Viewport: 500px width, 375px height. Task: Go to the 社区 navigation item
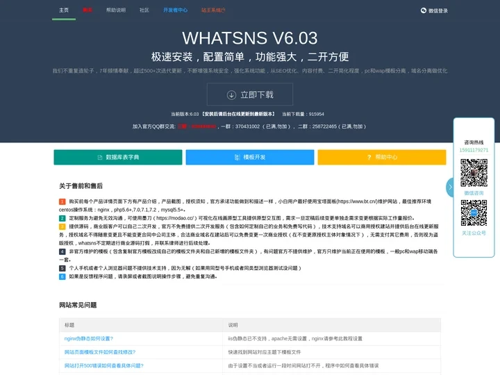[144, 10]
